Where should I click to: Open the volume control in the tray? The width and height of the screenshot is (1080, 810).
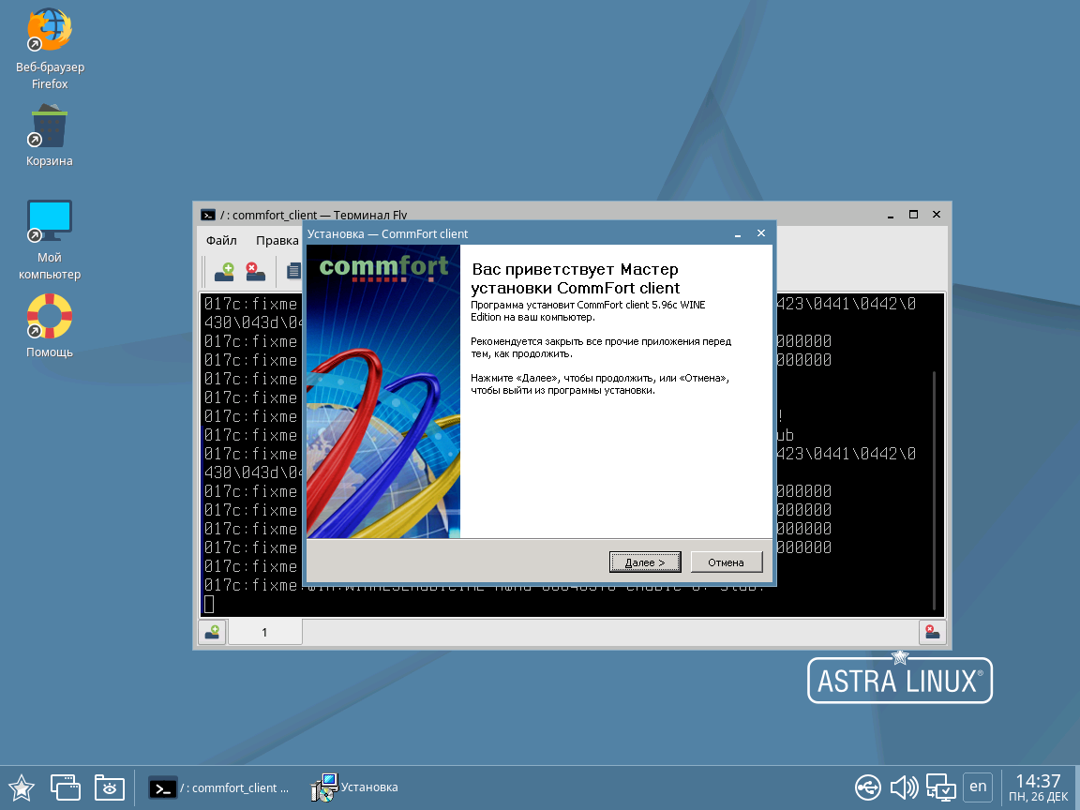pyautogui.click(x=904, y=787)
